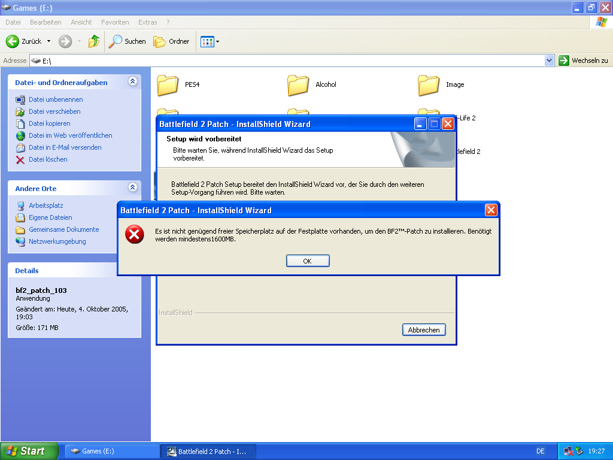Click the address bar showing E:\
Screen dimensions: 613x460
[287, 60]
